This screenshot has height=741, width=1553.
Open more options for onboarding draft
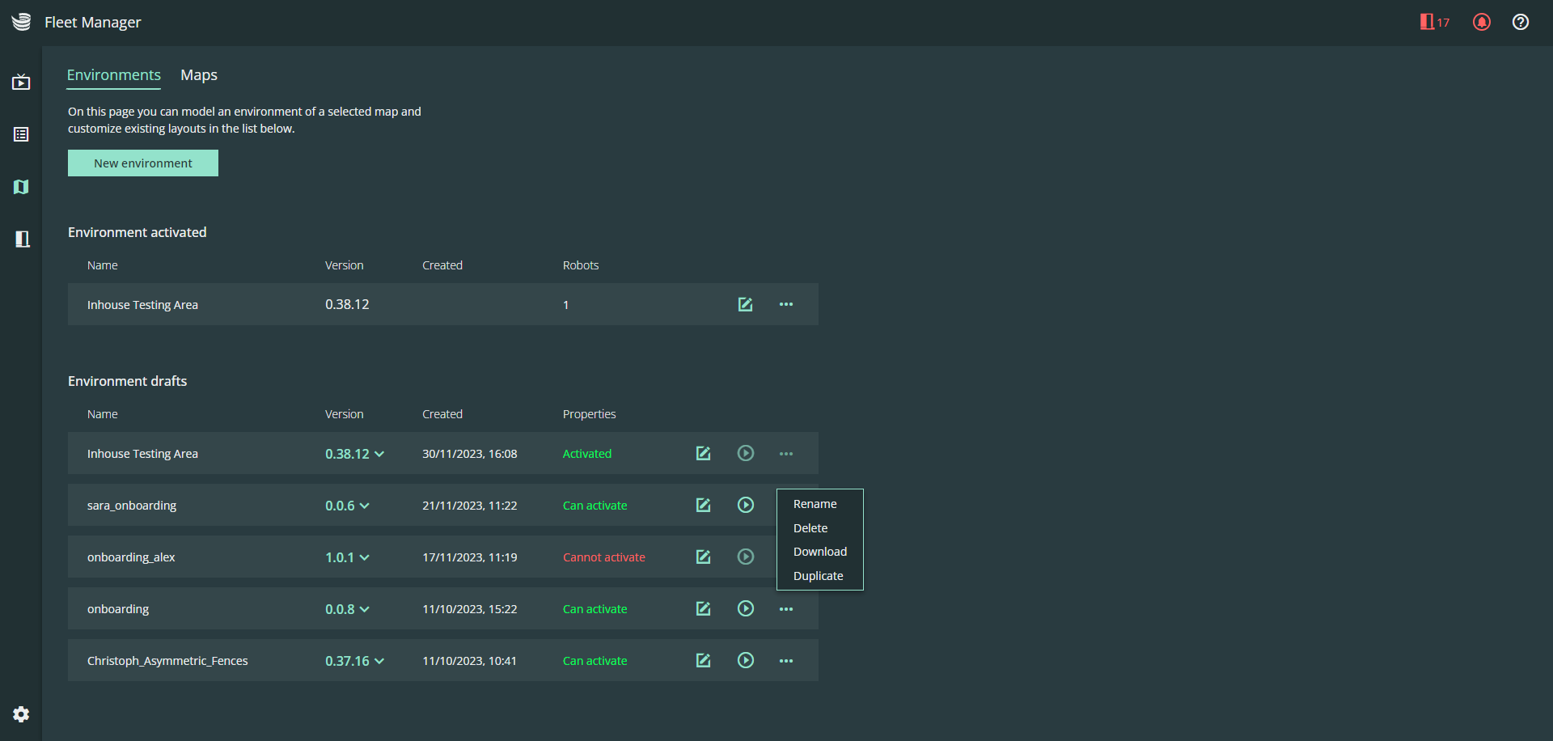coord(785,608)
